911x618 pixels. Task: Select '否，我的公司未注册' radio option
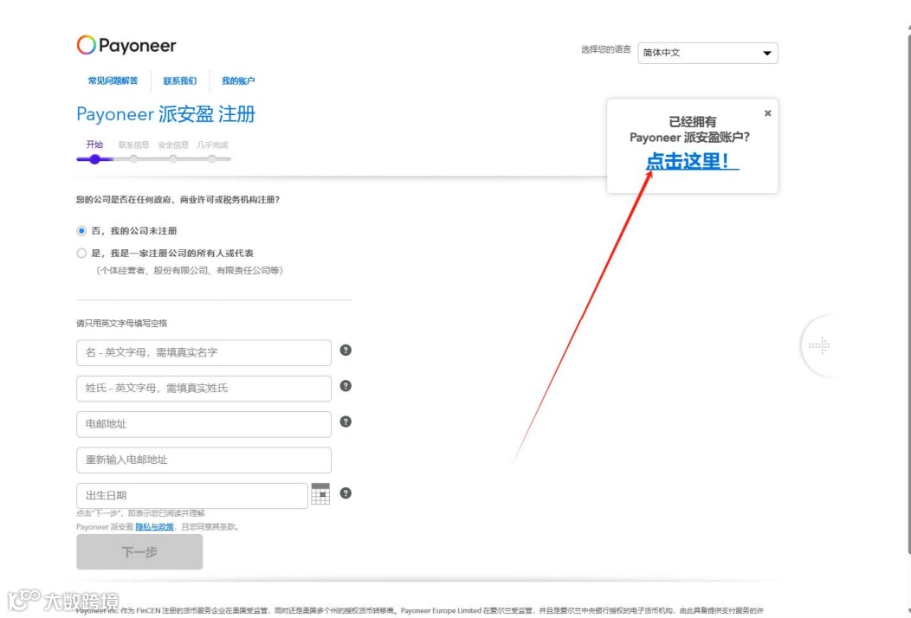(82, 230)
